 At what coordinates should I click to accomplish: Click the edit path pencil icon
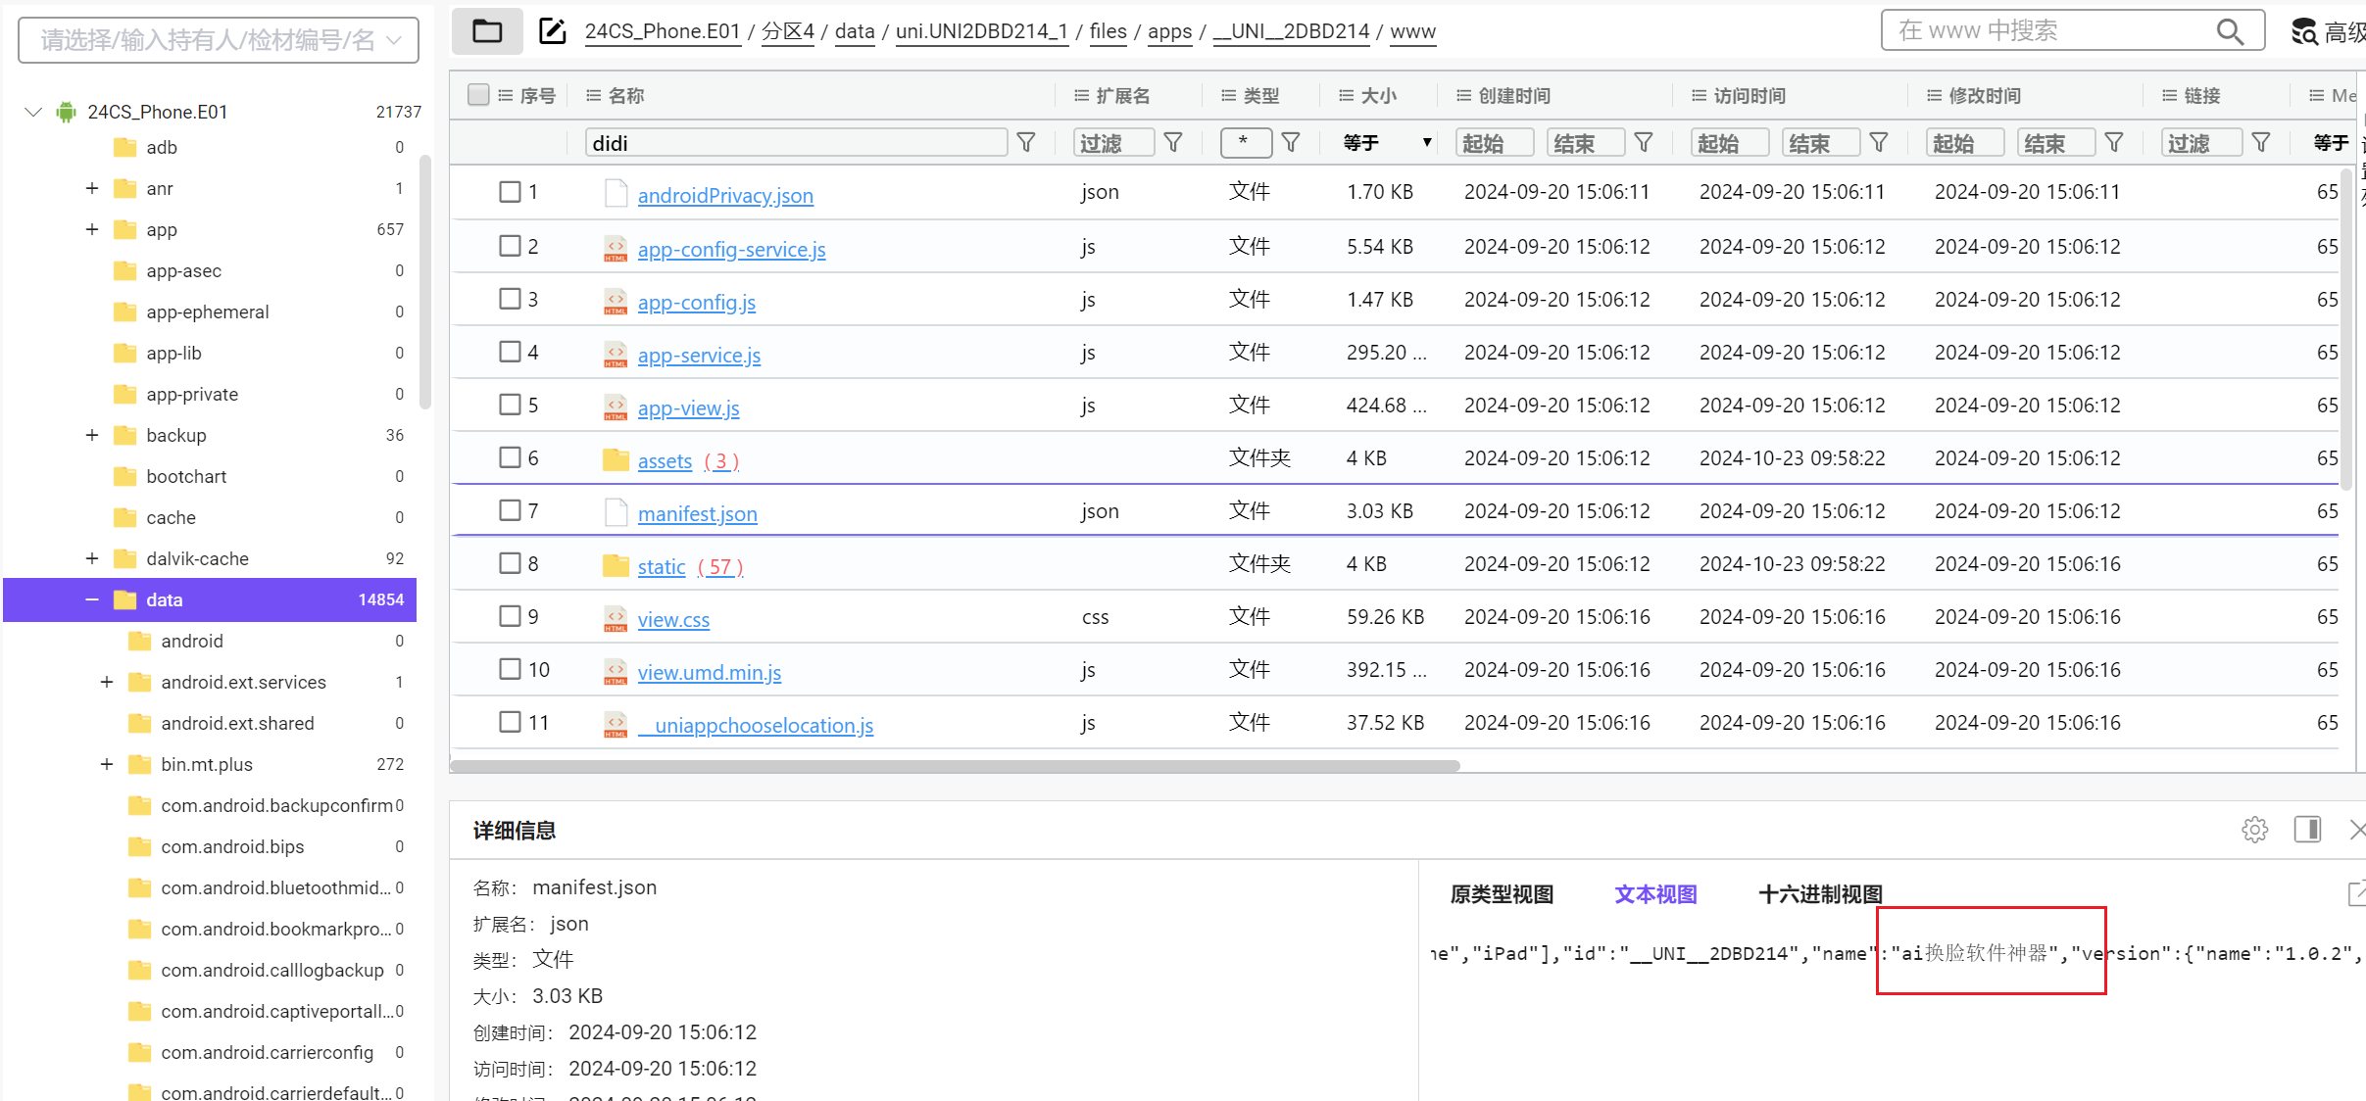(553, 31)
